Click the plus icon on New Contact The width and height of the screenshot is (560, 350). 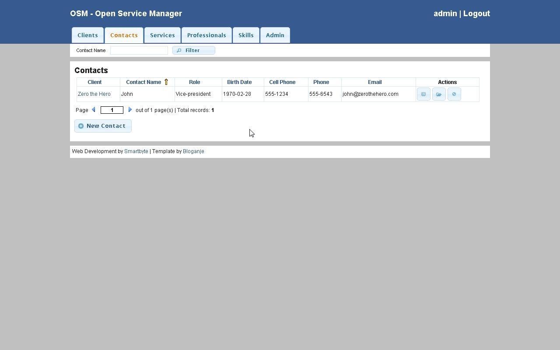(81, 126)
